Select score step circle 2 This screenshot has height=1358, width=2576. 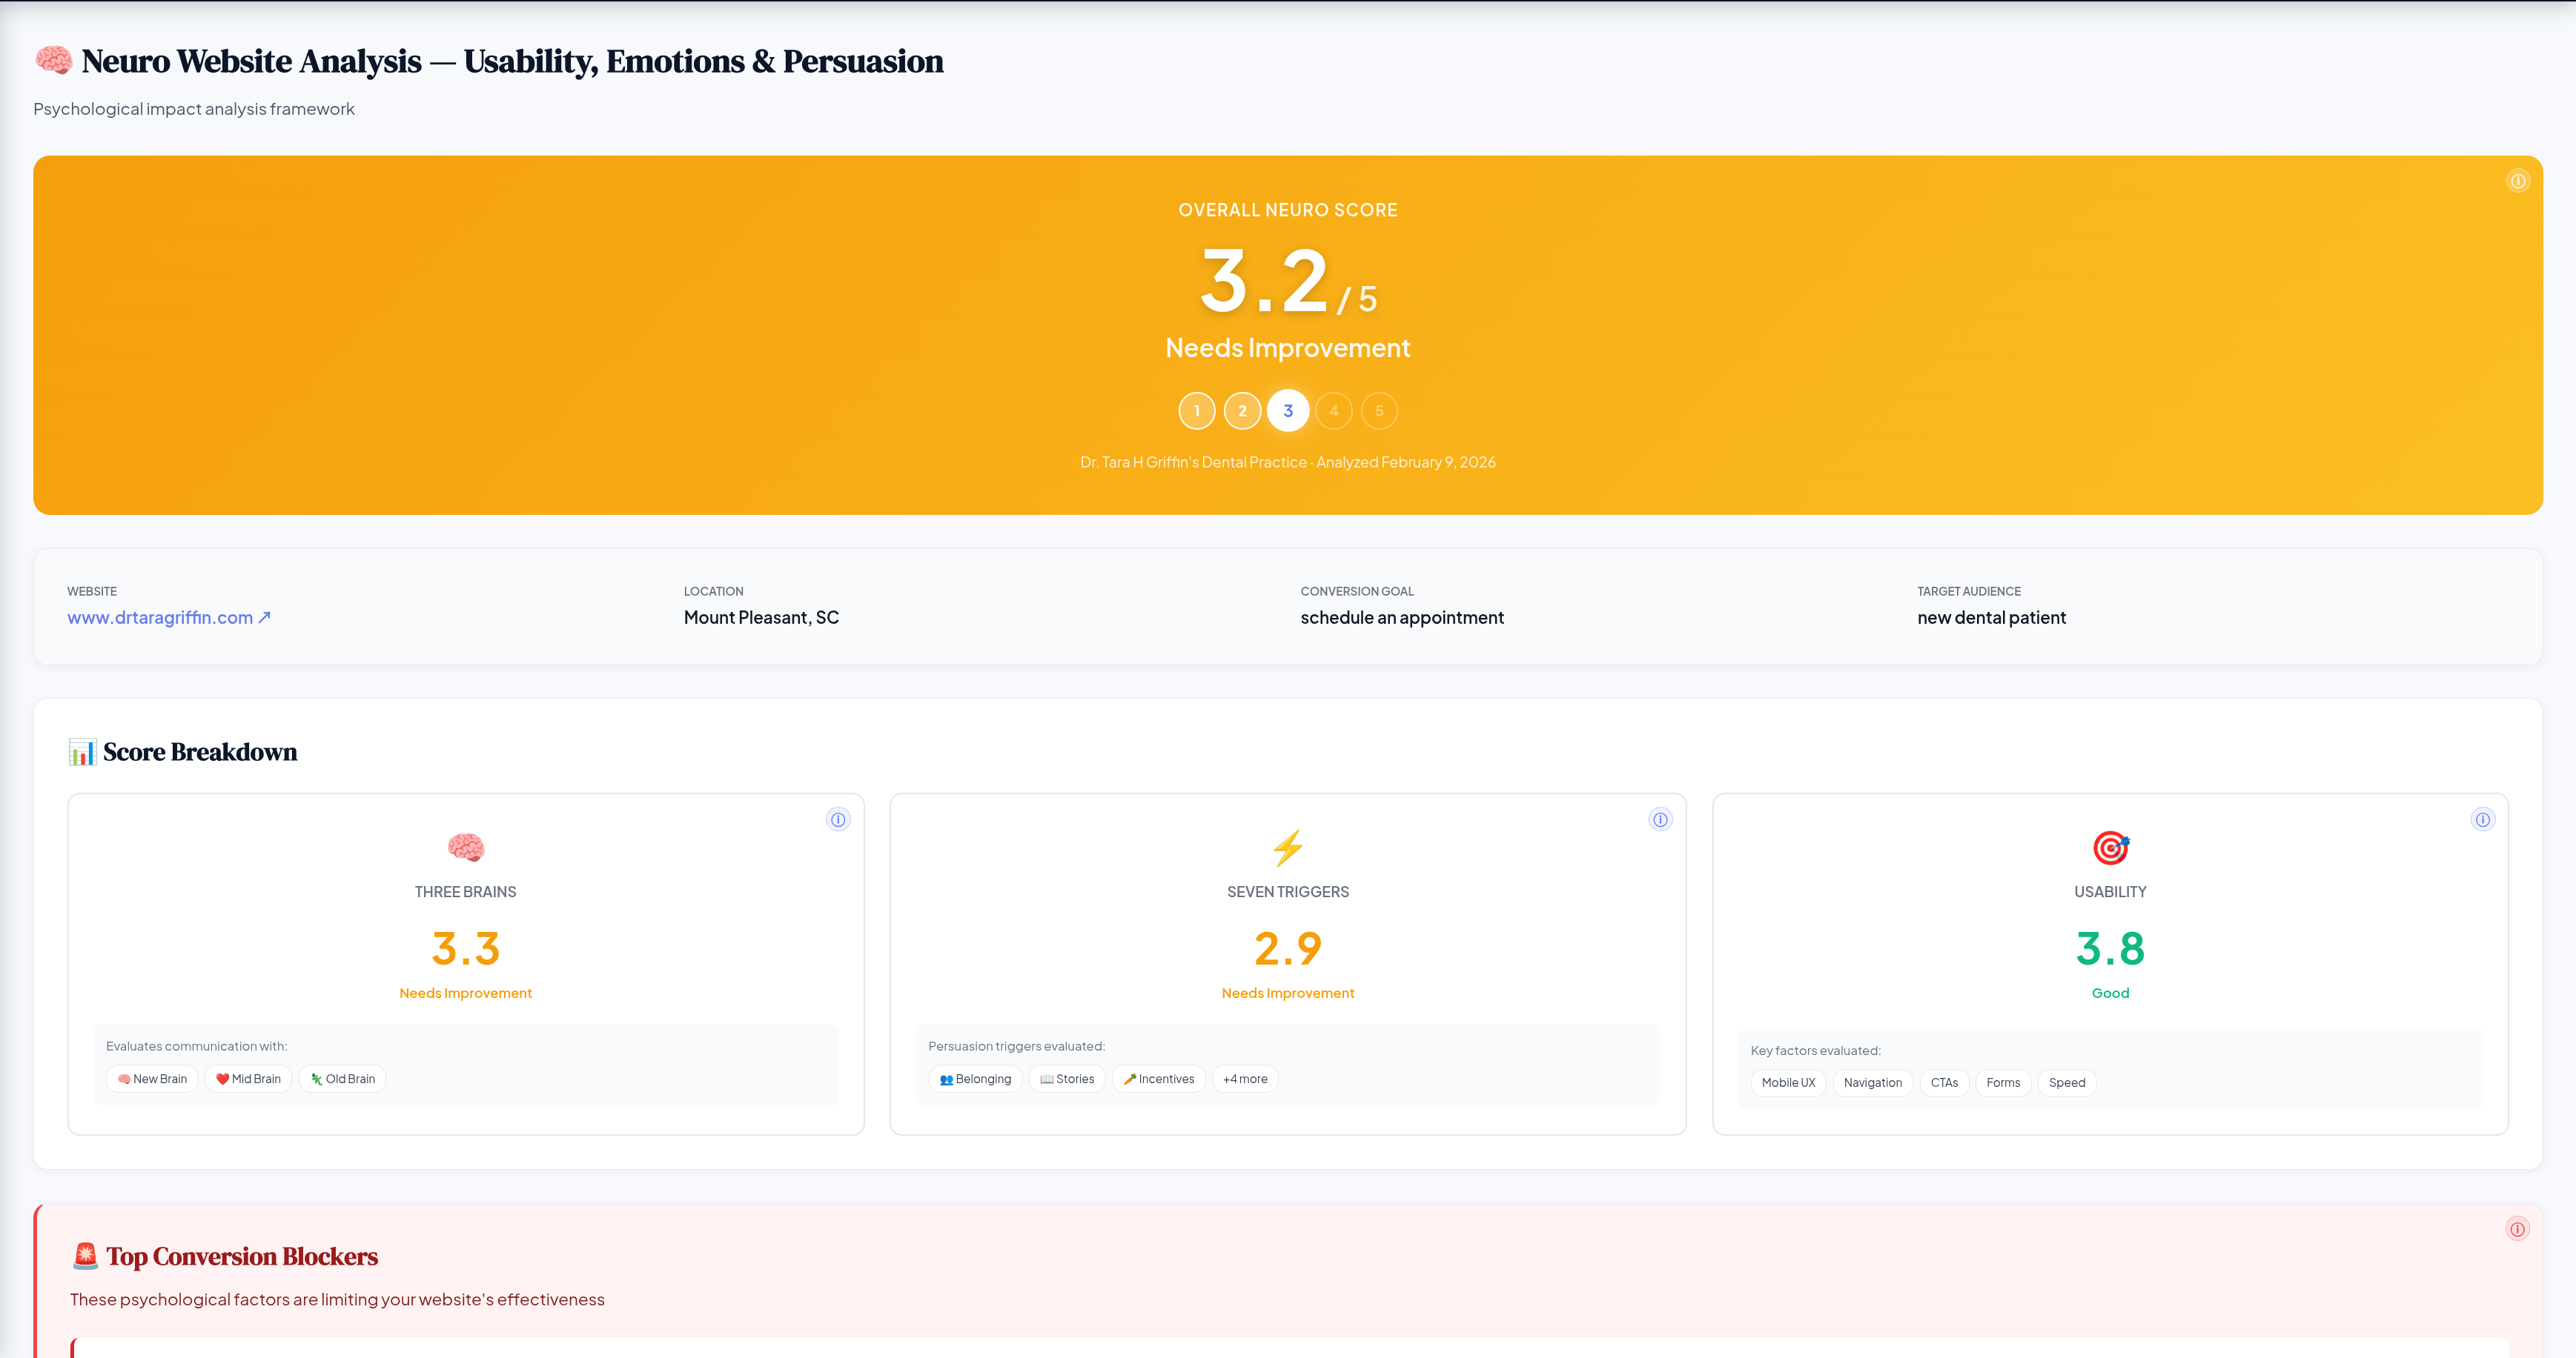pos(1242,410)
